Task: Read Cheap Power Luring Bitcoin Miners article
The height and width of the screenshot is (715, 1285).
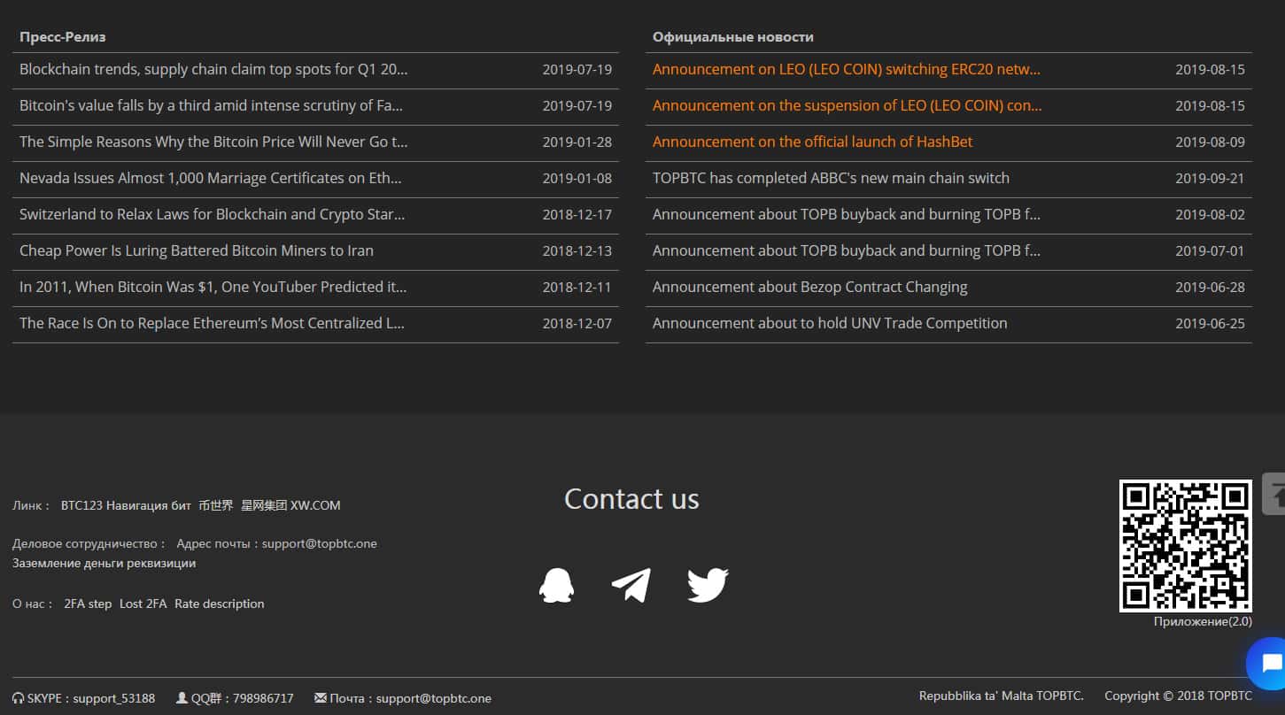Action: pos(197,250)
